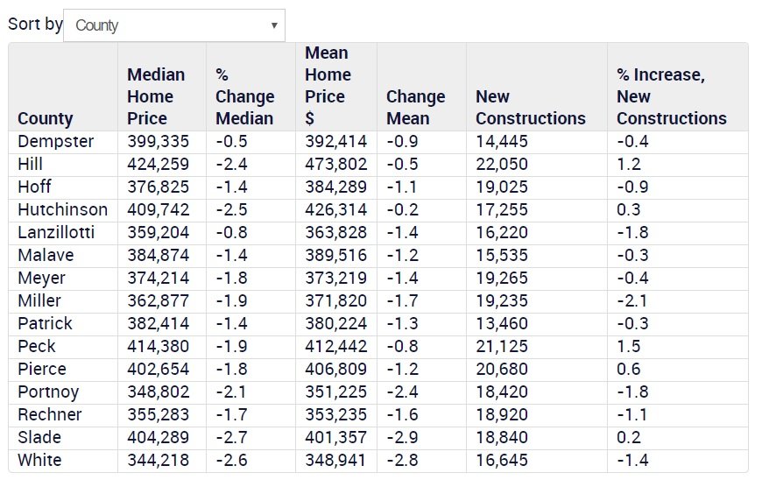The image size is (769, 494).
Task: Click the Mean Home Price $ header
Action: [329, 86]
